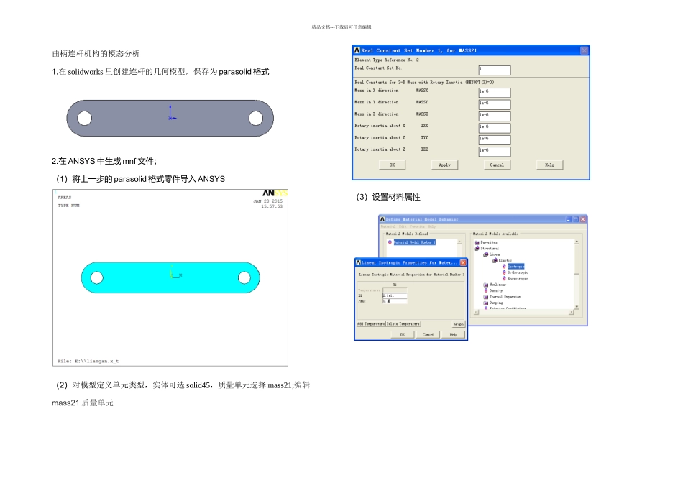The height and width of the screenshot is (483, 683).
Task: Click OK in Linear Isotropic Properties dialog
Action: 403,334
